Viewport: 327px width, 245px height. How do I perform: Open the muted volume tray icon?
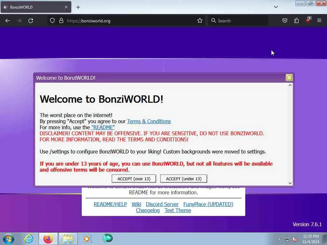pos(295,239)
